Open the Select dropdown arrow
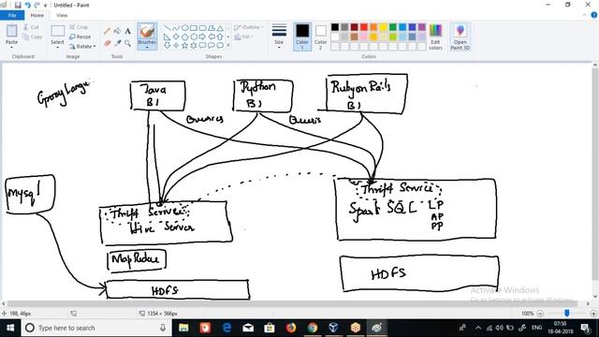The height and width of the screenshot is (337, 599). point(57,48)
